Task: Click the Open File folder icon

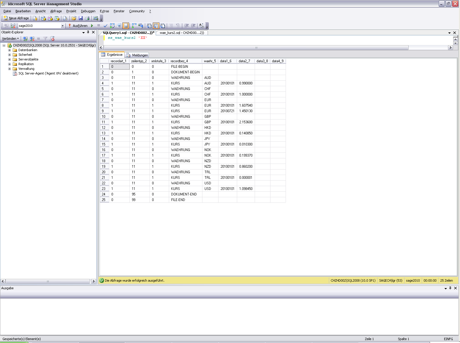Action: (x=74, y=18)
